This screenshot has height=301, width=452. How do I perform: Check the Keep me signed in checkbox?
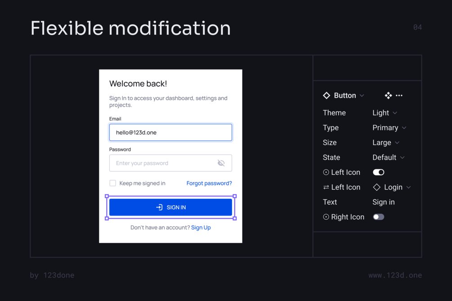point(113,183)
